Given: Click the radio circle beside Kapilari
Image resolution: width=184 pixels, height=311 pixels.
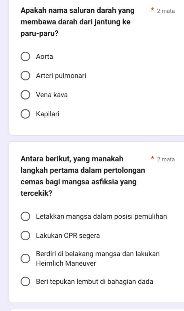Looking at the screenshot, I should tap(25, 114).
